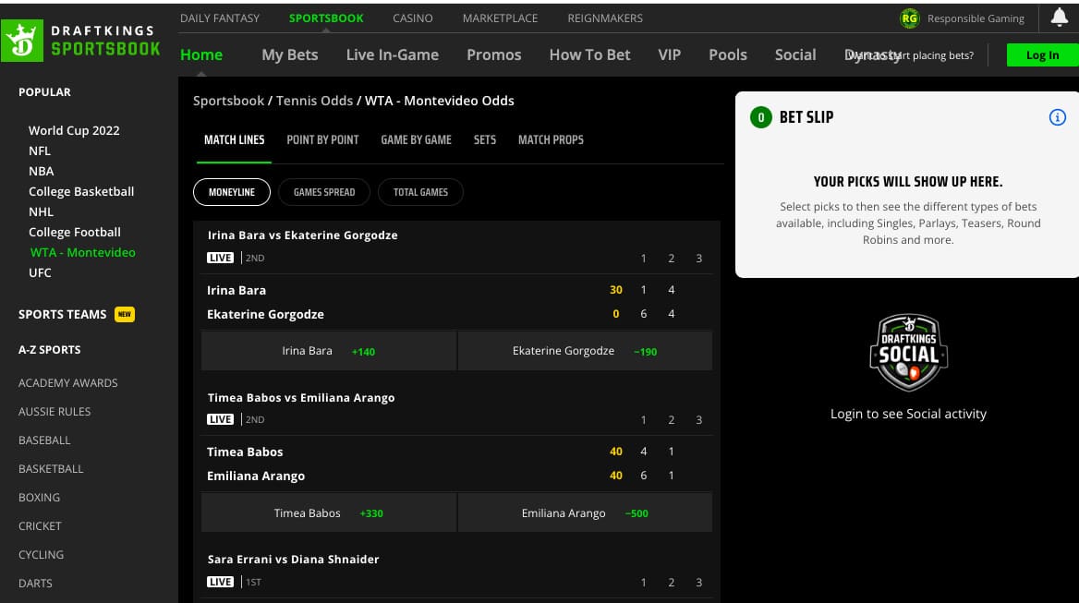Open VIP navigation item
This screenshot has height=603, width=1079.
click(670, 55)
